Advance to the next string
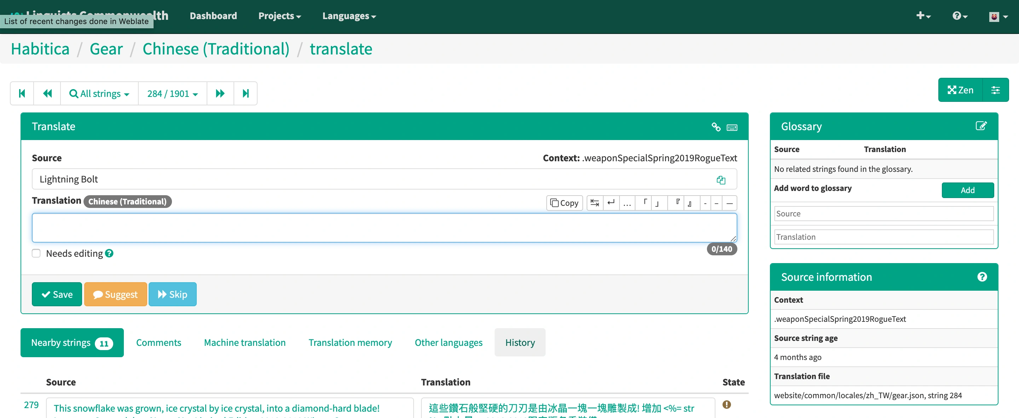Screen dimensions: 1019x418 [220, 93]
